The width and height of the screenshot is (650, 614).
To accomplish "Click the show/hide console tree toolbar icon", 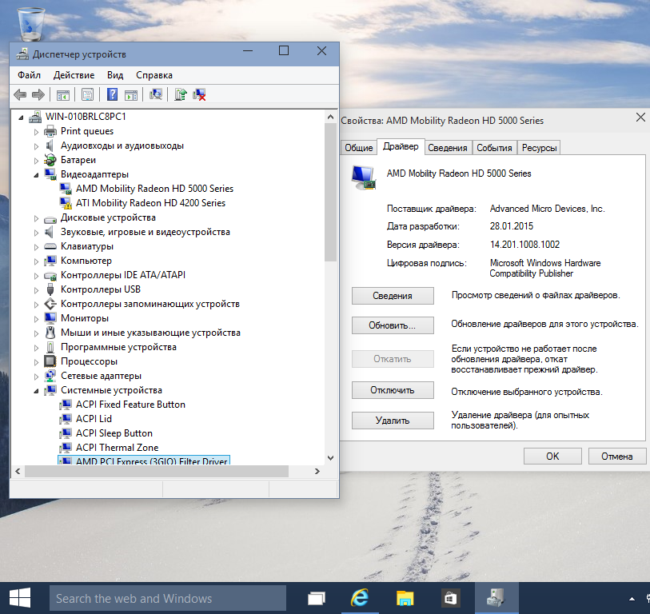I will coord(63,95).
